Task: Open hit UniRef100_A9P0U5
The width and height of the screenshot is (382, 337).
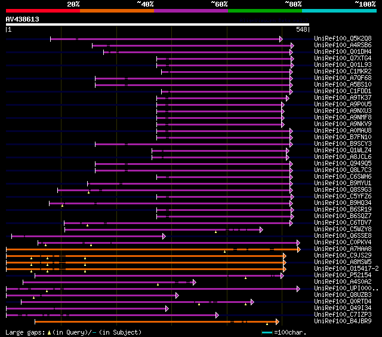Action: (343, 104)
